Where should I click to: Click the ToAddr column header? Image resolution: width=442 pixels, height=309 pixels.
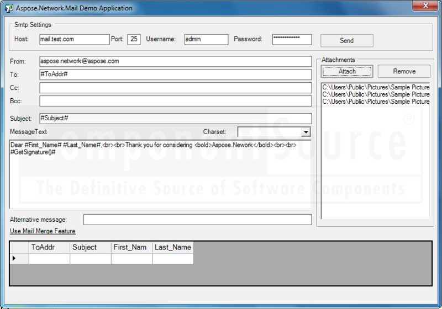pyautogui.click(x=49, y=247)
